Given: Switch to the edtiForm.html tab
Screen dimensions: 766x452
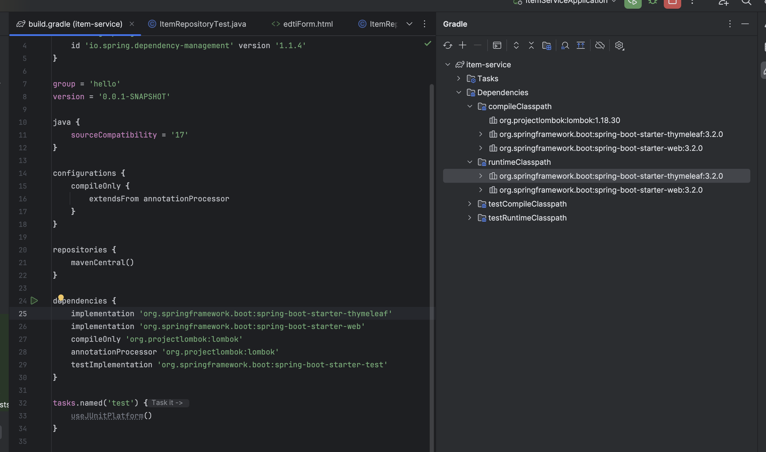Looking at the screenshot, I should (x=302, y=24).
